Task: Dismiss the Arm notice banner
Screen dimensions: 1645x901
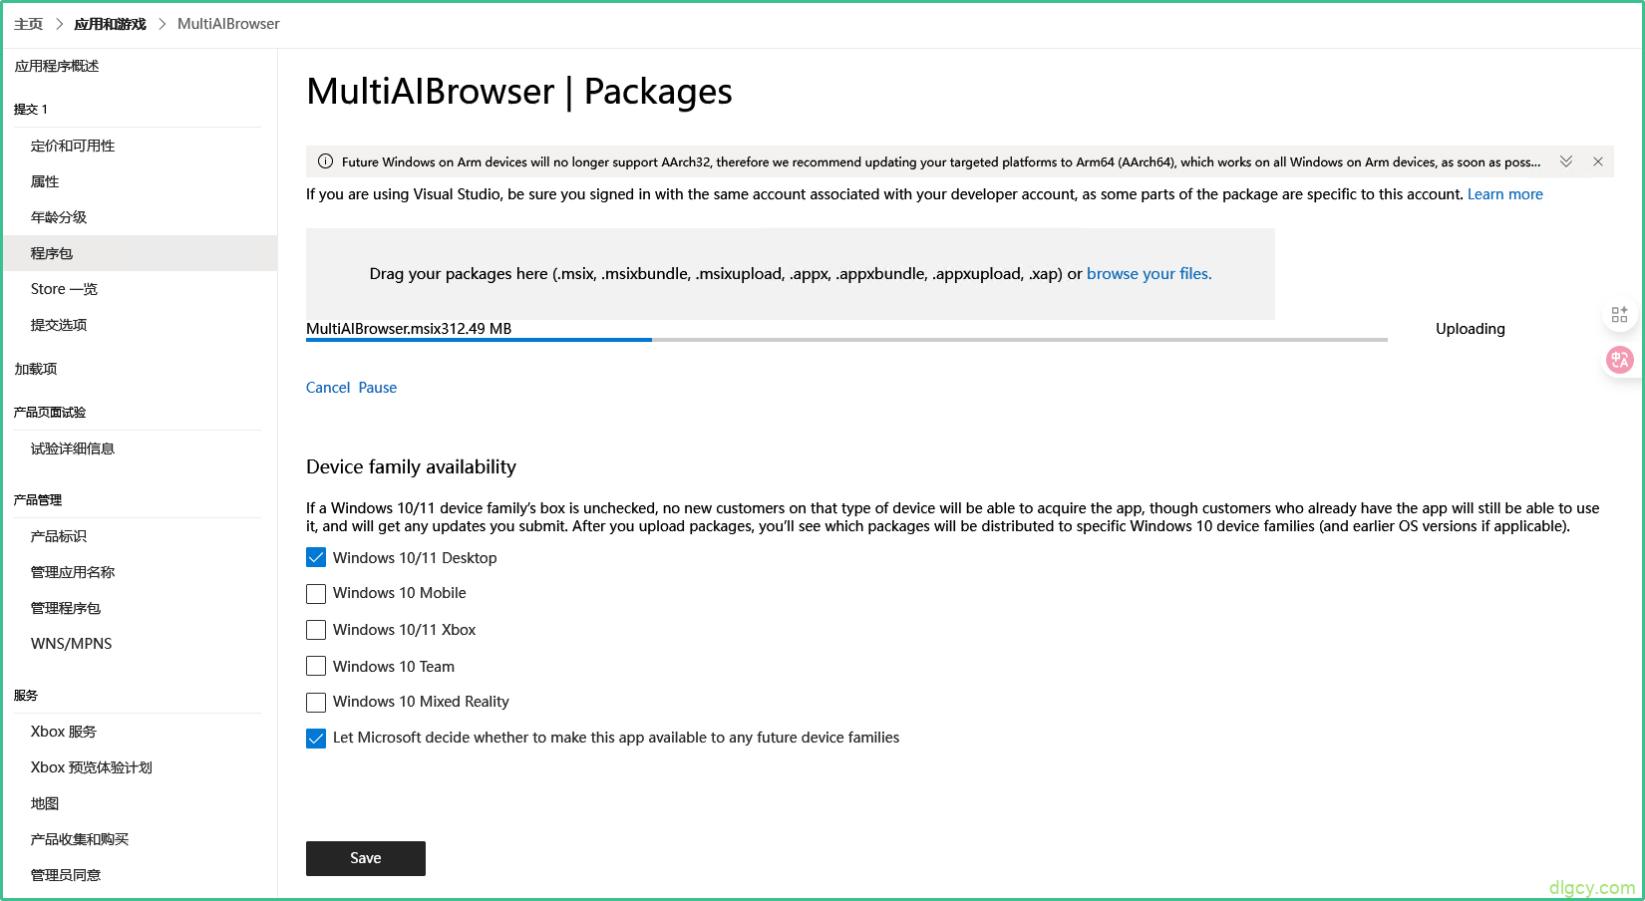Action: click(x=1598, y=161)
